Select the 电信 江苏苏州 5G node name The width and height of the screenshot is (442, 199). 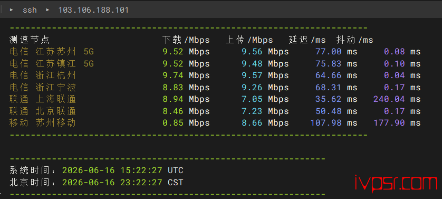point(52,52)
